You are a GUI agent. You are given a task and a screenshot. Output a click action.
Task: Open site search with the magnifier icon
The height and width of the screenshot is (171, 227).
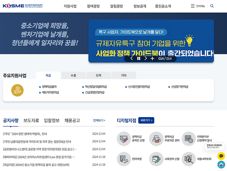point(212,5)
